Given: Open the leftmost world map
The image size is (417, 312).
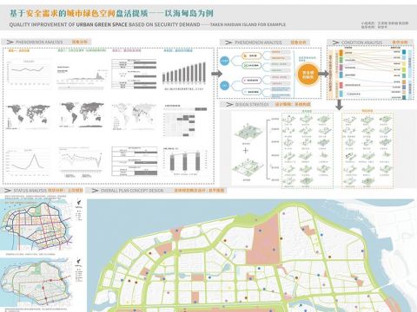Looking at the screenshot, I should pyautogui.click(x=28, y=116).
